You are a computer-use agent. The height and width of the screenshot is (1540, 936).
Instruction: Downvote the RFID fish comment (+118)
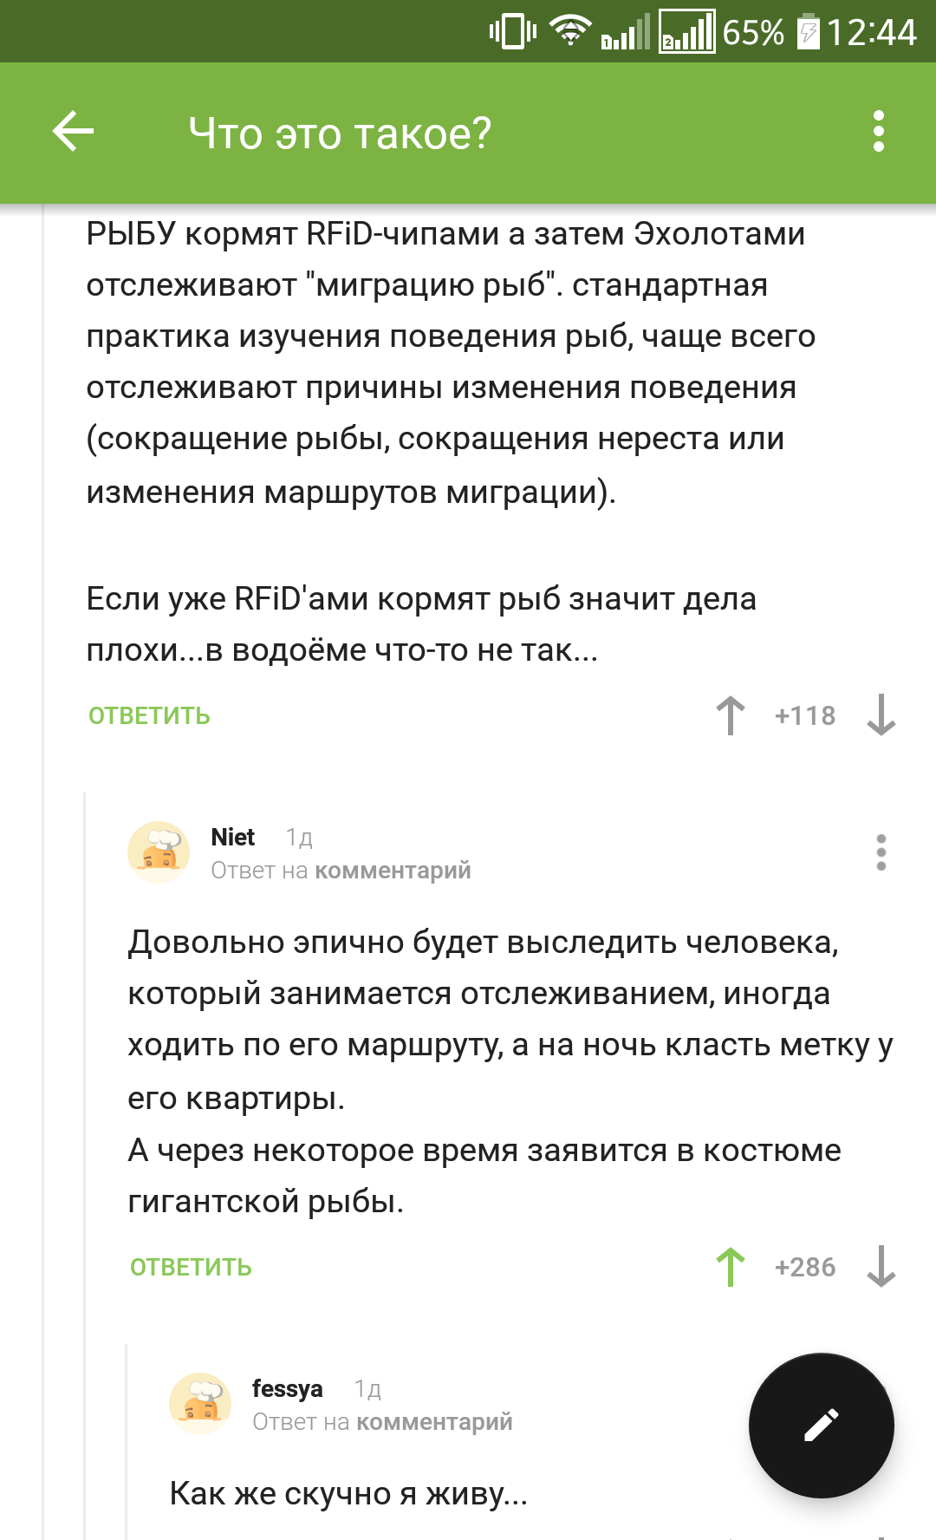point(881,715)
